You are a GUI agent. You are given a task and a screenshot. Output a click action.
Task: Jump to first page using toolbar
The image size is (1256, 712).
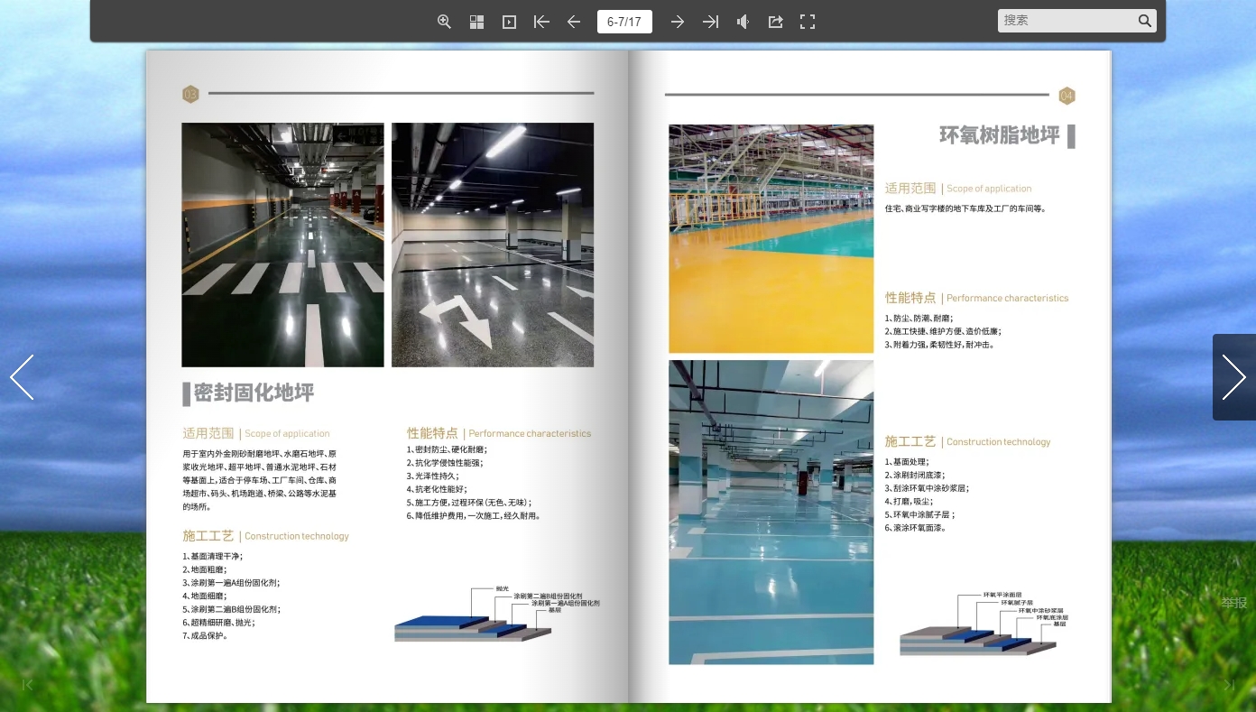click(541, 22)
